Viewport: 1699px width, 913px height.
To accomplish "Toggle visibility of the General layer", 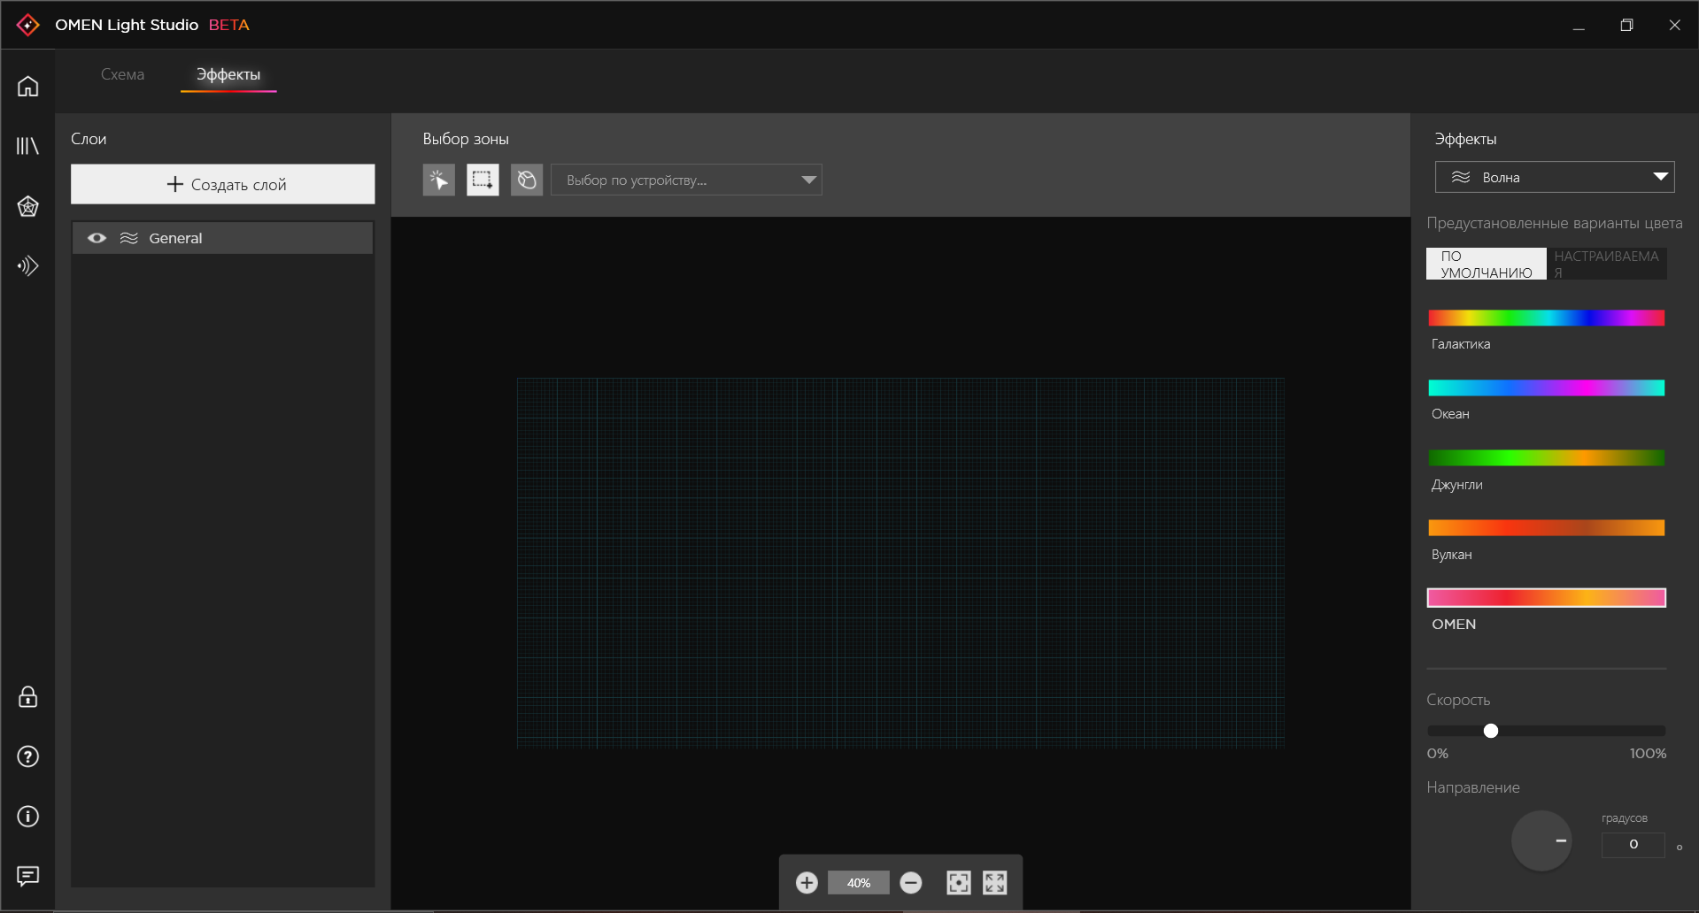I will point(97,238).
